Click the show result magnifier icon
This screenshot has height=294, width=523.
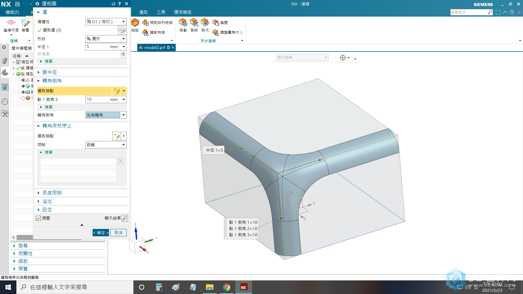tap(125, 218)
